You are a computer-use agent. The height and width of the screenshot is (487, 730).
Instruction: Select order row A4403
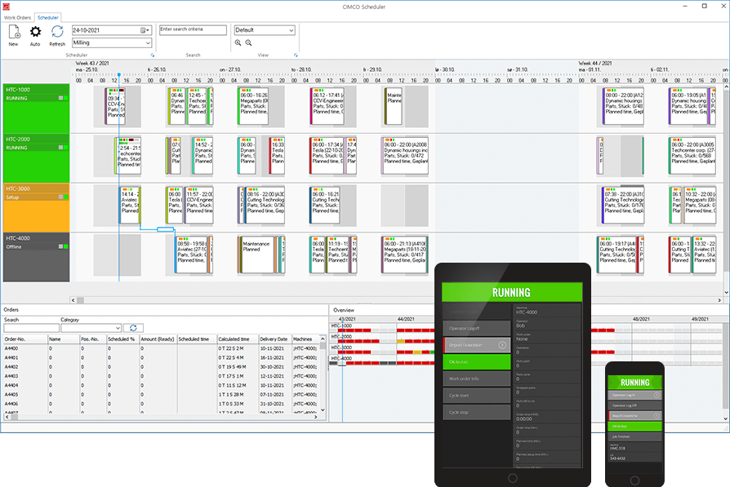(161, 376)
